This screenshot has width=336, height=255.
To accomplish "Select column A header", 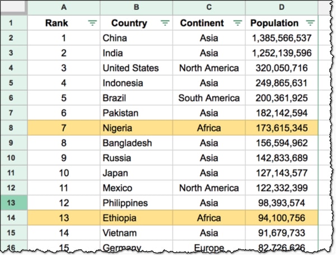I will tap(63, 7).
